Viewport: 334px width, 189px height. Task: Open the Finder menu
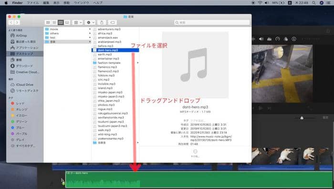click(17, 3)
